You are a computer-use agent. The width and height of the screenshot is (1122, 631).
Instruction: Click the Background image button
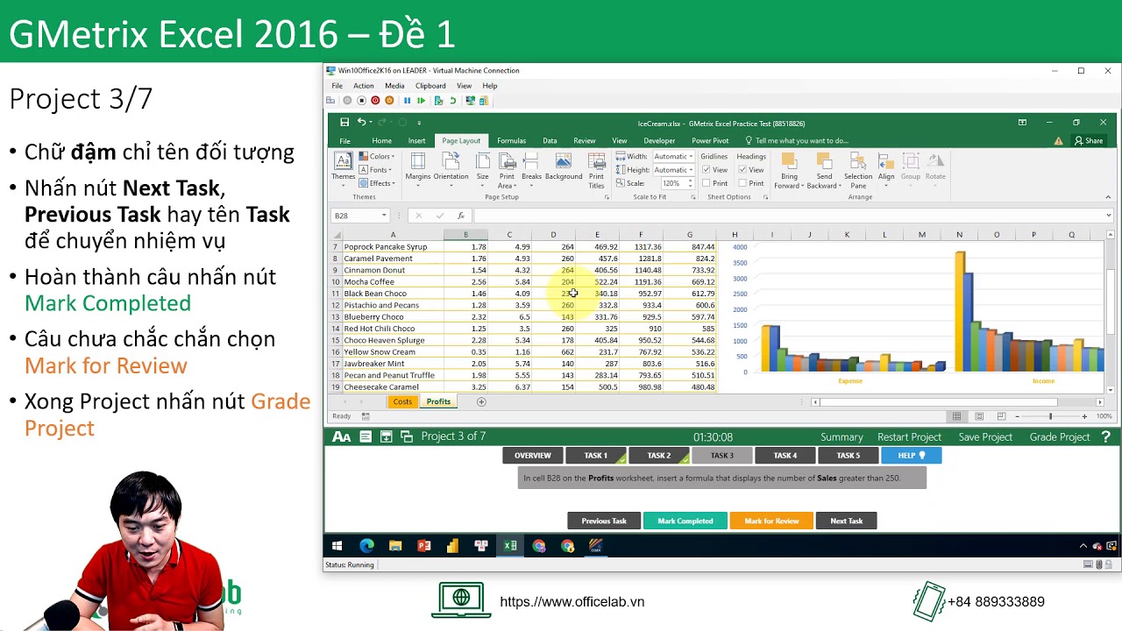click(564, 167)
